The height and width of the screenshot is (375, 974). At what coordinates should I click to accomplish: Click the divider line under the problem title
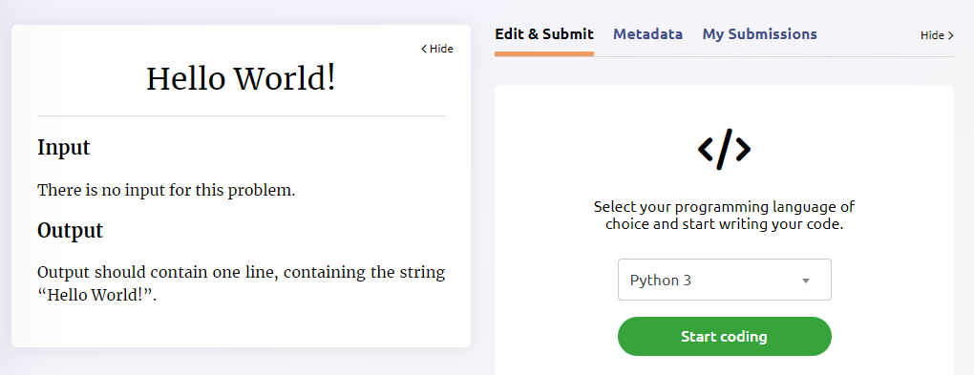(x=241, y=115)
